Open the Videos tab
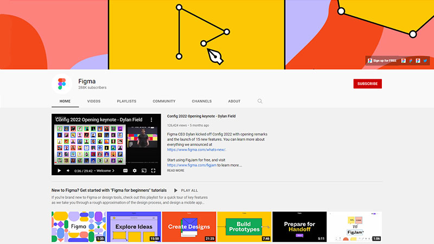The image size is (434, 244). tap(94, 101)
